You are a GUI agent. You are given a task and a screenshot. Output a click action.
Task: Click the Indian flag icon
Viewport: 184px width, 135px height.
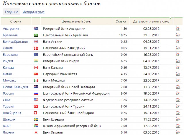[36, 61]
